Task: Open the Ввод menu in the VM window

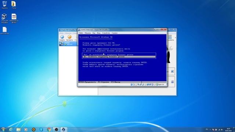Action: pyautogui.click(x=99, y=33)
